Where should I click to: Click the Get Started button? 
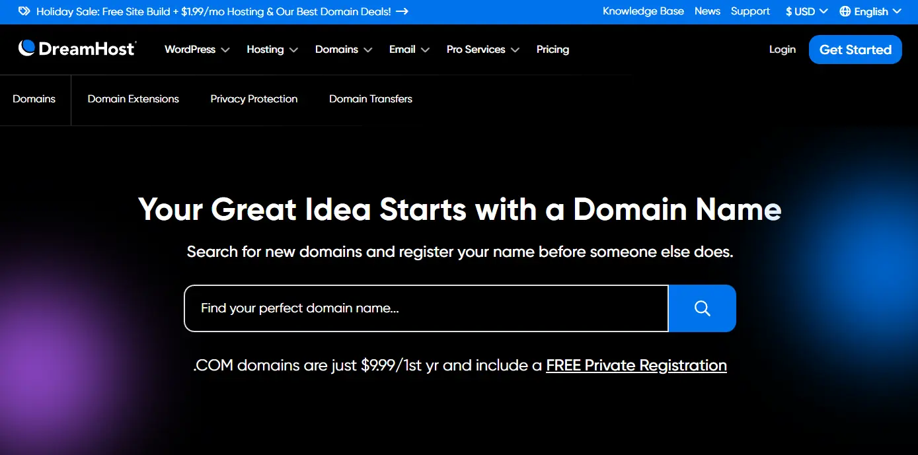tap(855, 50)
